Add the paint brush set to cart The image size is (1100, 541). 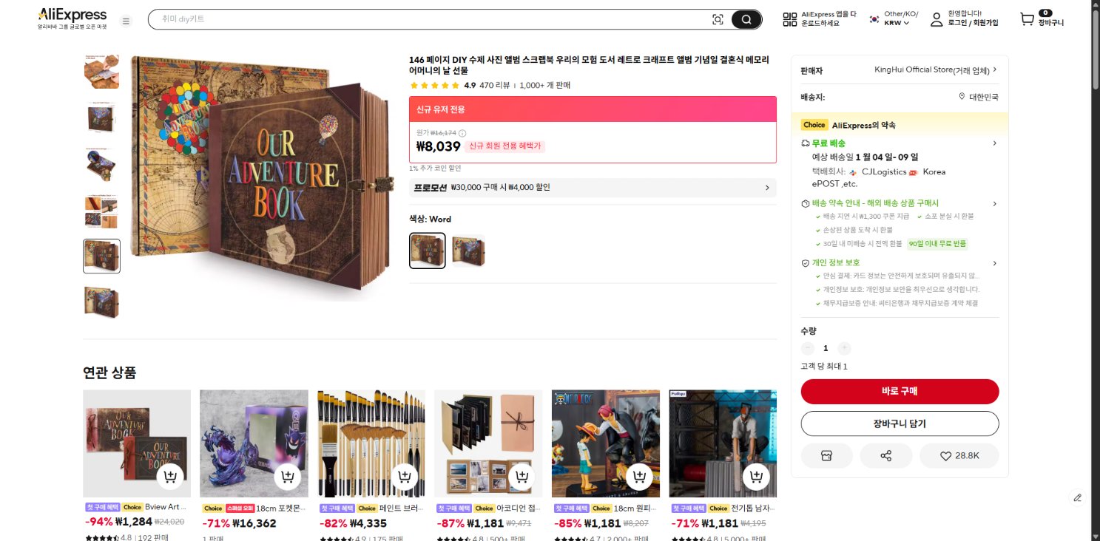(404, 477)
